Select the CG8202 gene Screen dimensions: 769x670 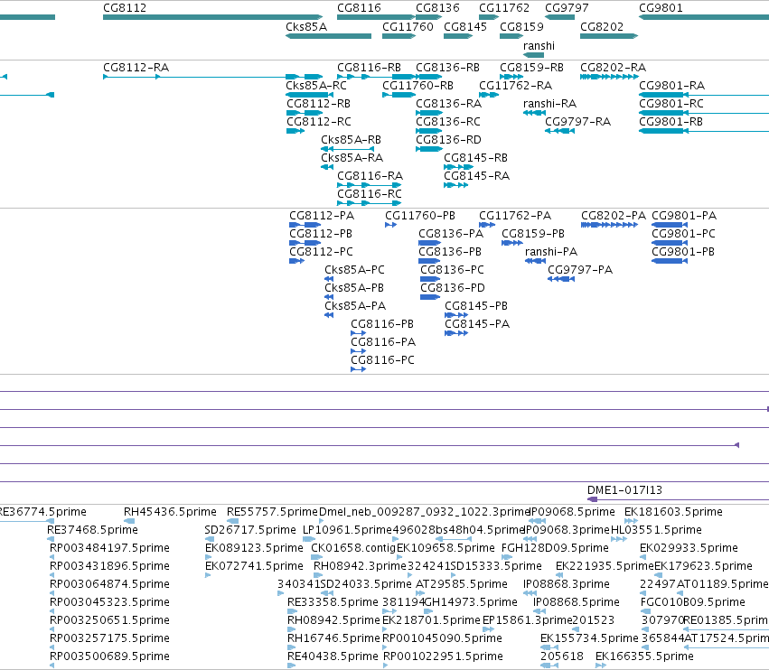coord(609,36)
